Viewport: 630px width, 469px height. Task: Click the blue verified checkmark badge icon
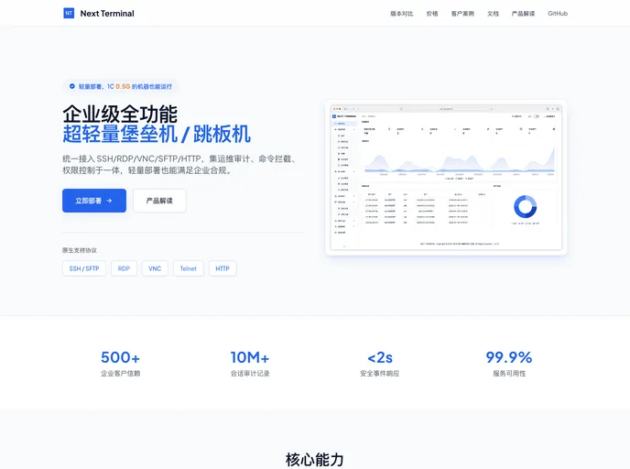click(x=71, y=86)
